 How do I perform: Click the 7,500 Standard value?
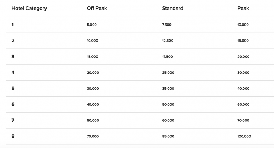pos(167,25)
